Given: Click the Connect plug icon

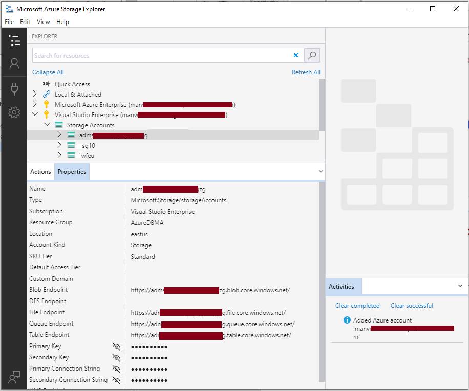Looking at the screenshot, I should 14,89.
